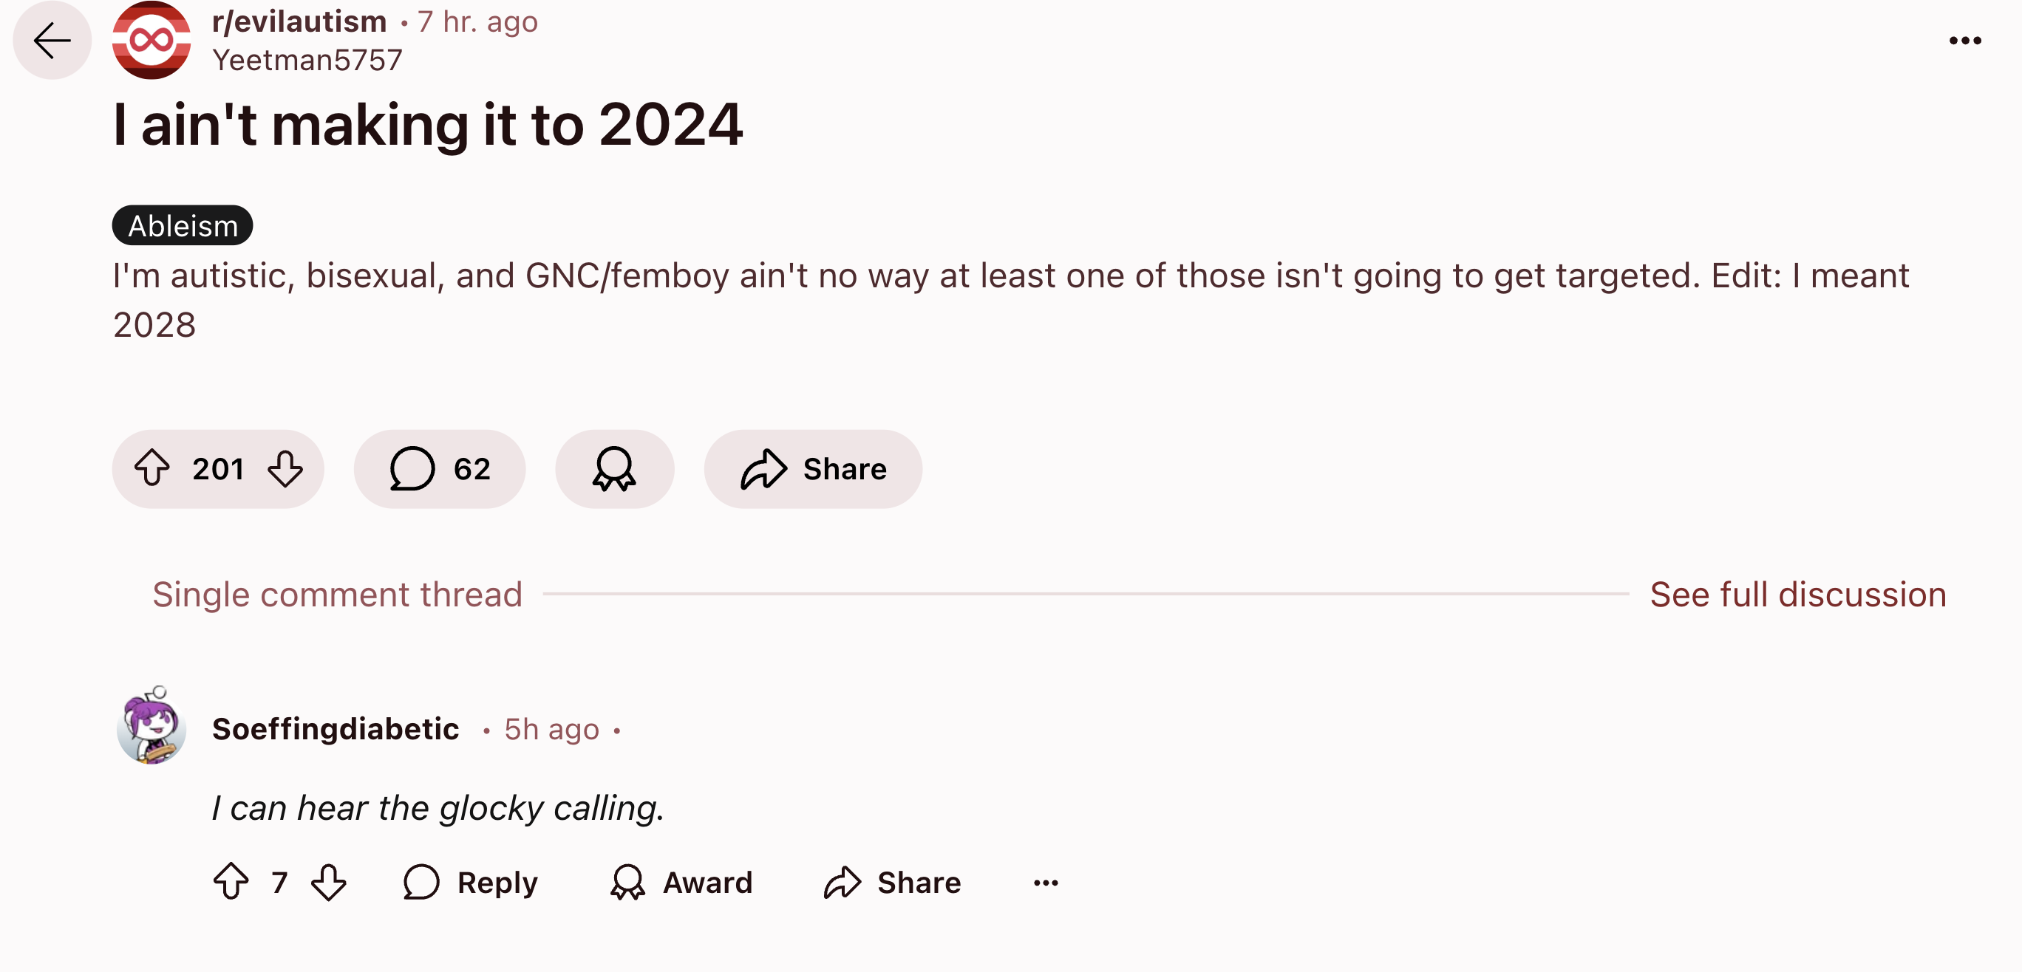Downvote Soeffingdiabetic's comment

pos(329,882)
